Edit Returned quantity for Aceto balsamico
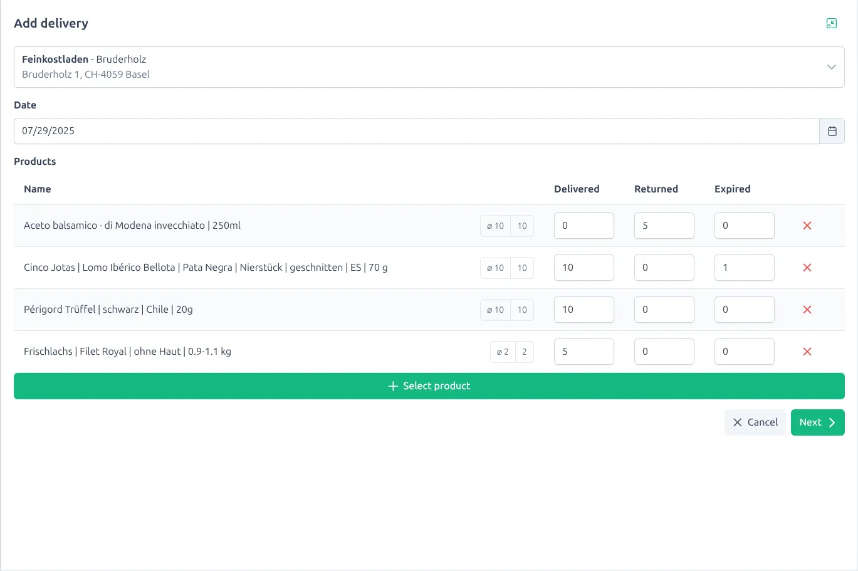Image resolution: width=858 pixels, height=571 pixels. coord(664,226)
